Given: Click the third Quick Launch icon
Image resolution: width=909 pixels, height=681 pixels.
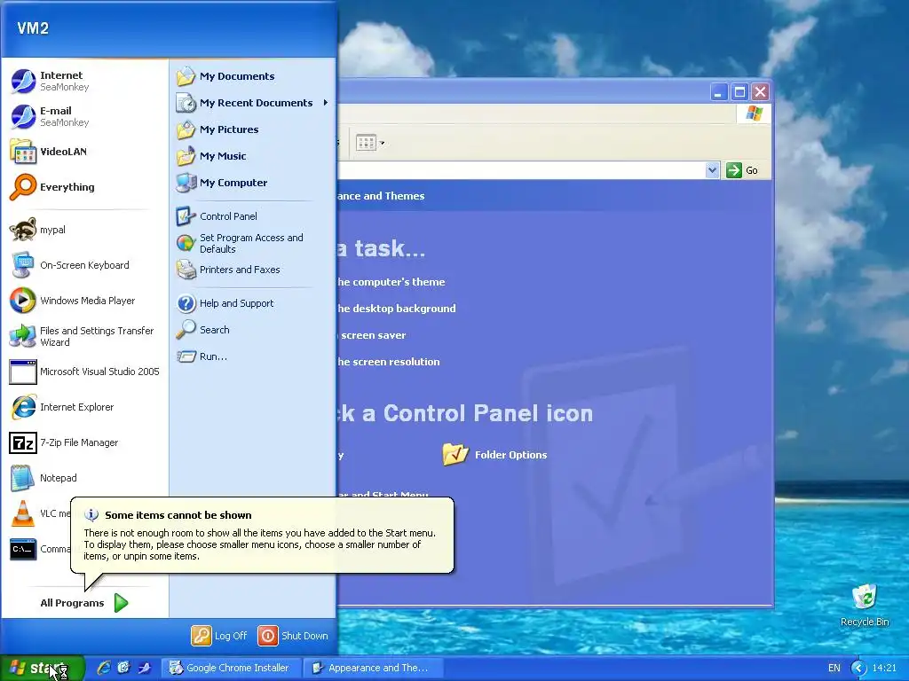Looking at the screenshot, I should pos(144,668).
